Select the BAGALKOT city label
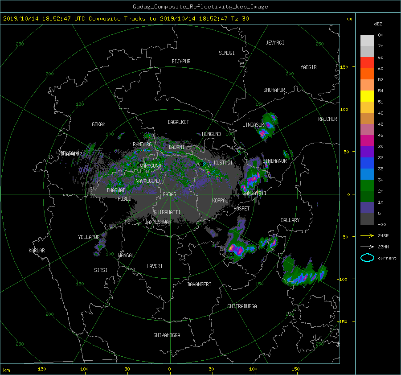This screenshot has height=375, width=401. 178,122
